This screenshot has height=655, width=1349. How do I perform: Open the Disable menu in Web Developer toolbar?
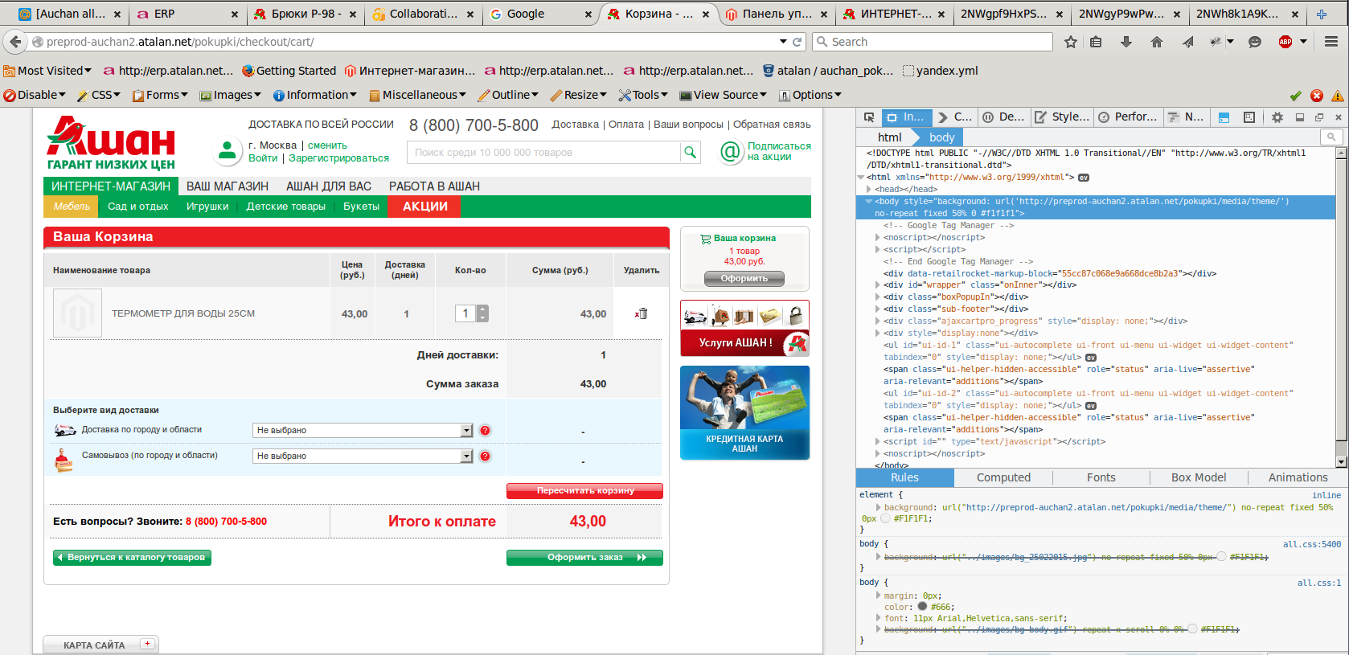35,95
